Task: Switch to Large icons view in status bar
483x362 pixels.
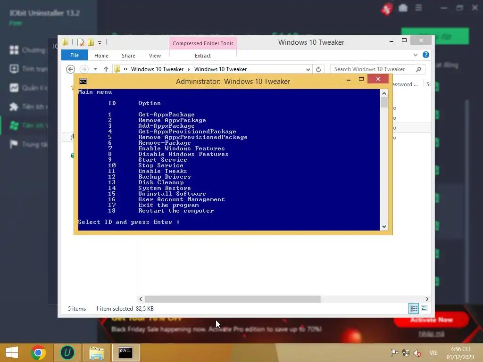Action: [x=424, y=308]
